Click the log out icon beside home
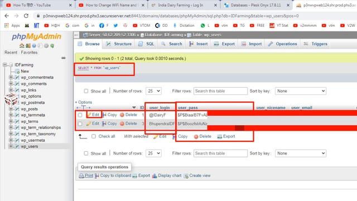 coord(28,46)
